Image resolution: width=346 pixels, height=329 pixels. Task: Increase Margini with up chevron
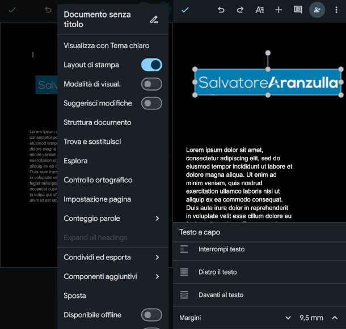(x=335, y=318)
